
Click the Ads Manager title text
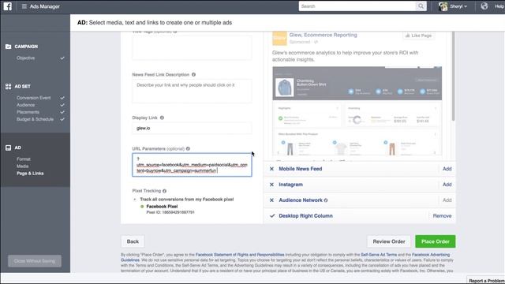tap(45, 6)
